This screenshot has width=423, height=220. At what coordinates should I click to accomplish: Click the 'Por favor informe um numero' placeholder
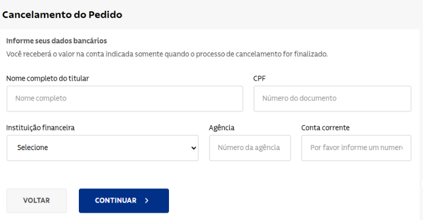[x=356, y=148]
